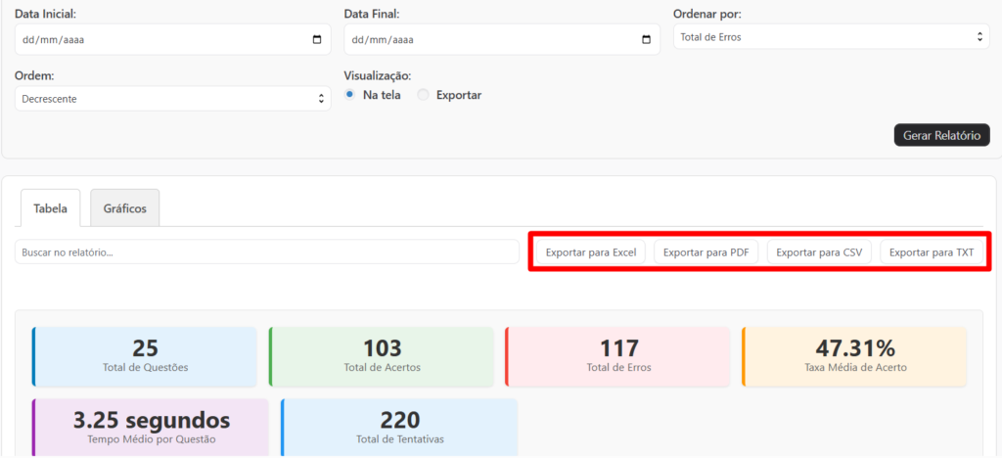Screen dimensions: 1002x458
Task: Select the Tabela tab
Action: pyautogui.click(x=50, y=208)
